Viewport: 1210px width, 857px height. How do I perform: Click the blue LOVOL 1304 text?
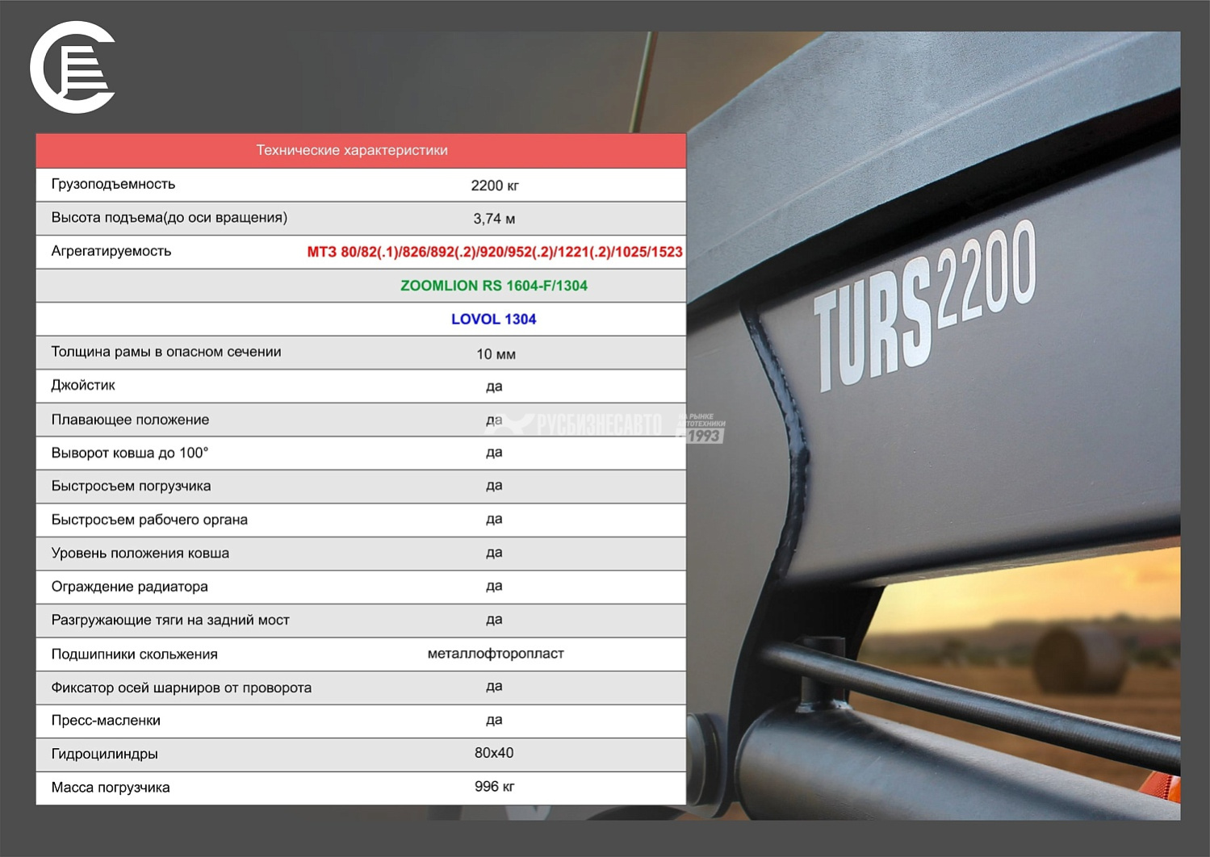[x=493, y=320]
